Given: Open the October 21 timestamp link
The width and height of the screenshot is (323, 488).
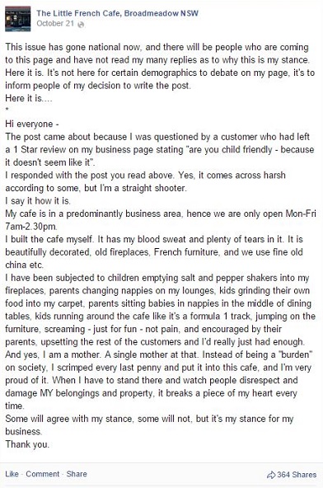Looking at the screenshot, I should tap(55, 23).
